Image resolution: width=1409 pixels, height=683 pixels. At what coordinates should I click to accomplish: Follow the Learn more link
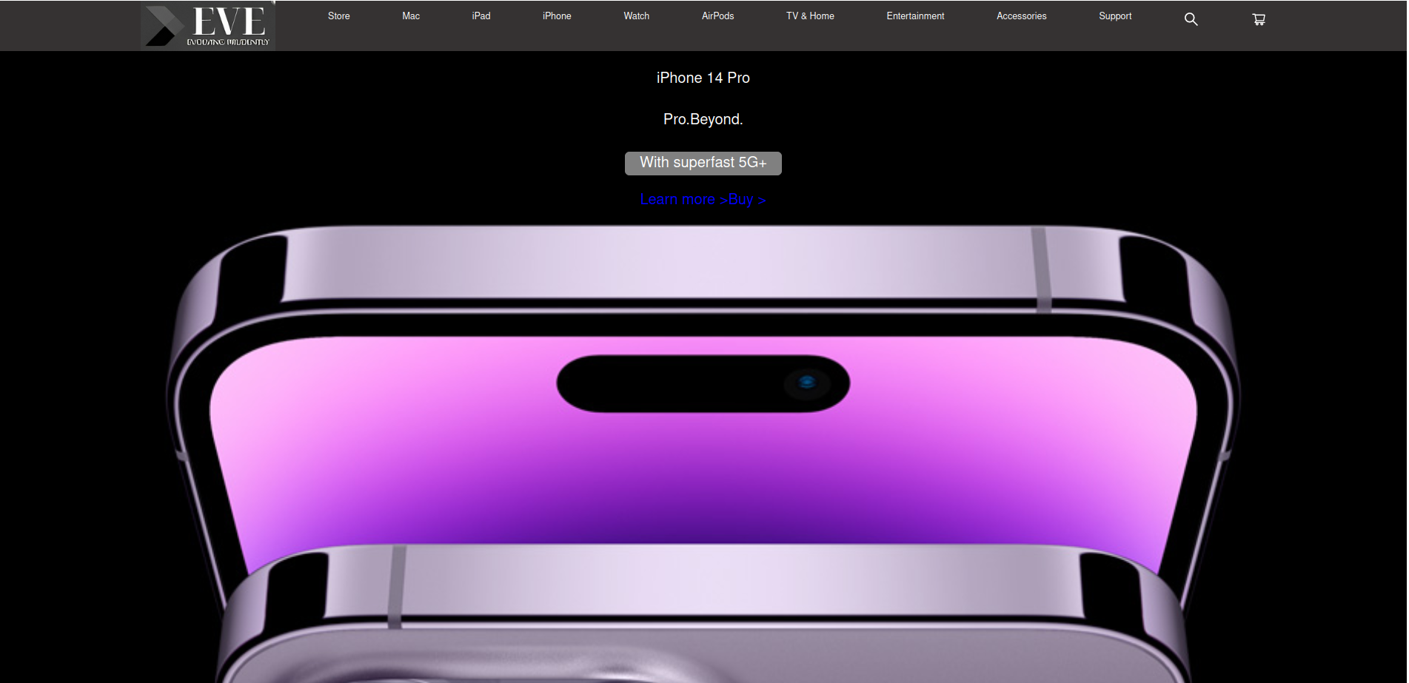(683, 200)
